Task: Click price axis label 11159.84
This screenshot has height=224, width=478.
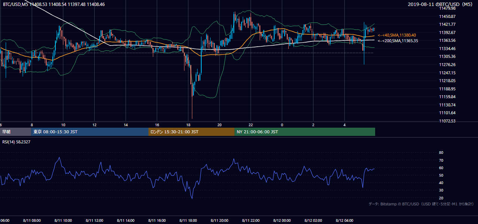Action: pos(447,97)
